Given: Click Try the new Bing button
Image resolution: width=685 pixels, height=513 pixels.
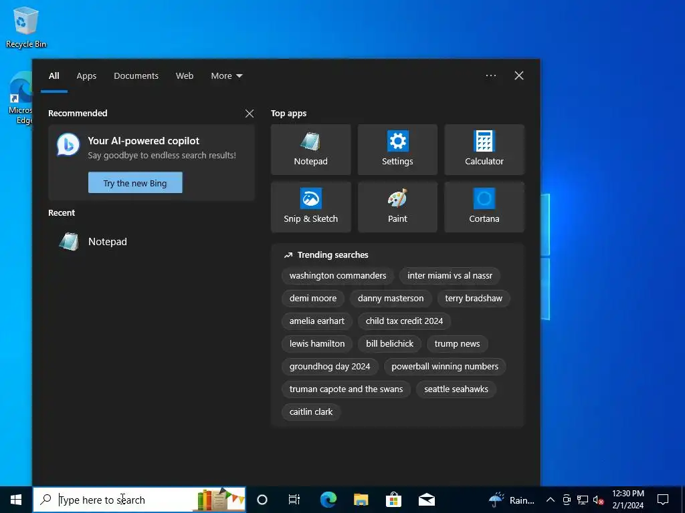Looking at the screenshot, I should coord(135,183).
